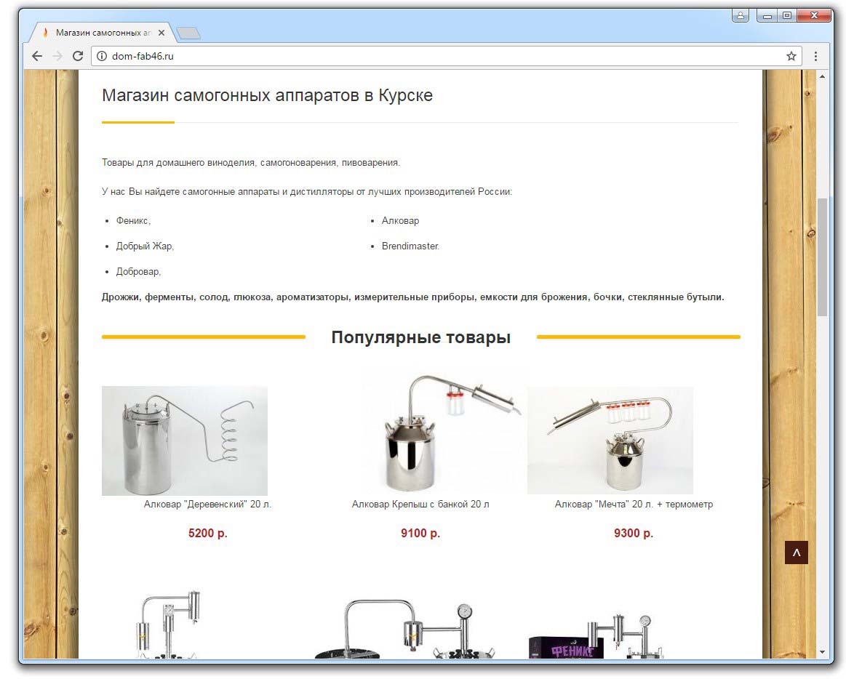Click the Chrome user profile icon
The height and width of the screenshot is (679, 846).
[x=740, y=15]
